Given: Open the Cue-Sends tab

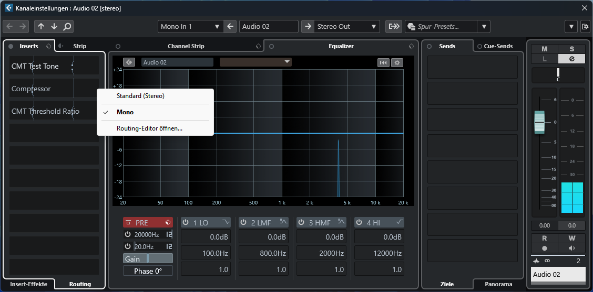Looking at the screenshot, I should tap(498, 46).
